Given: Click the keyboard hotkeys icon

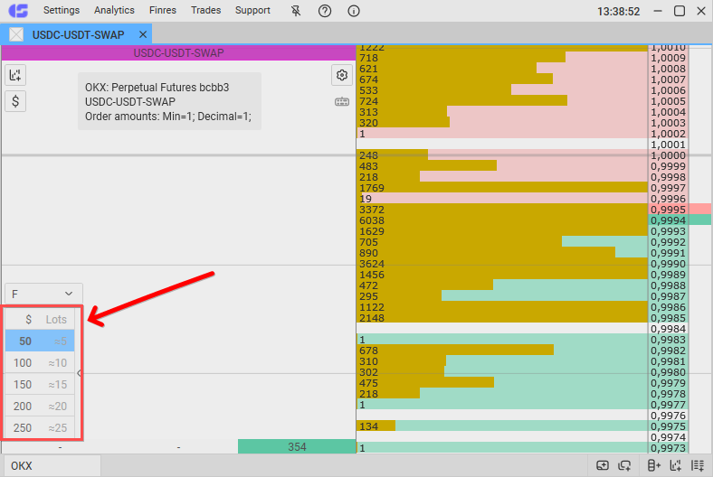Looking at the screenshot, I should click(341, 101).
